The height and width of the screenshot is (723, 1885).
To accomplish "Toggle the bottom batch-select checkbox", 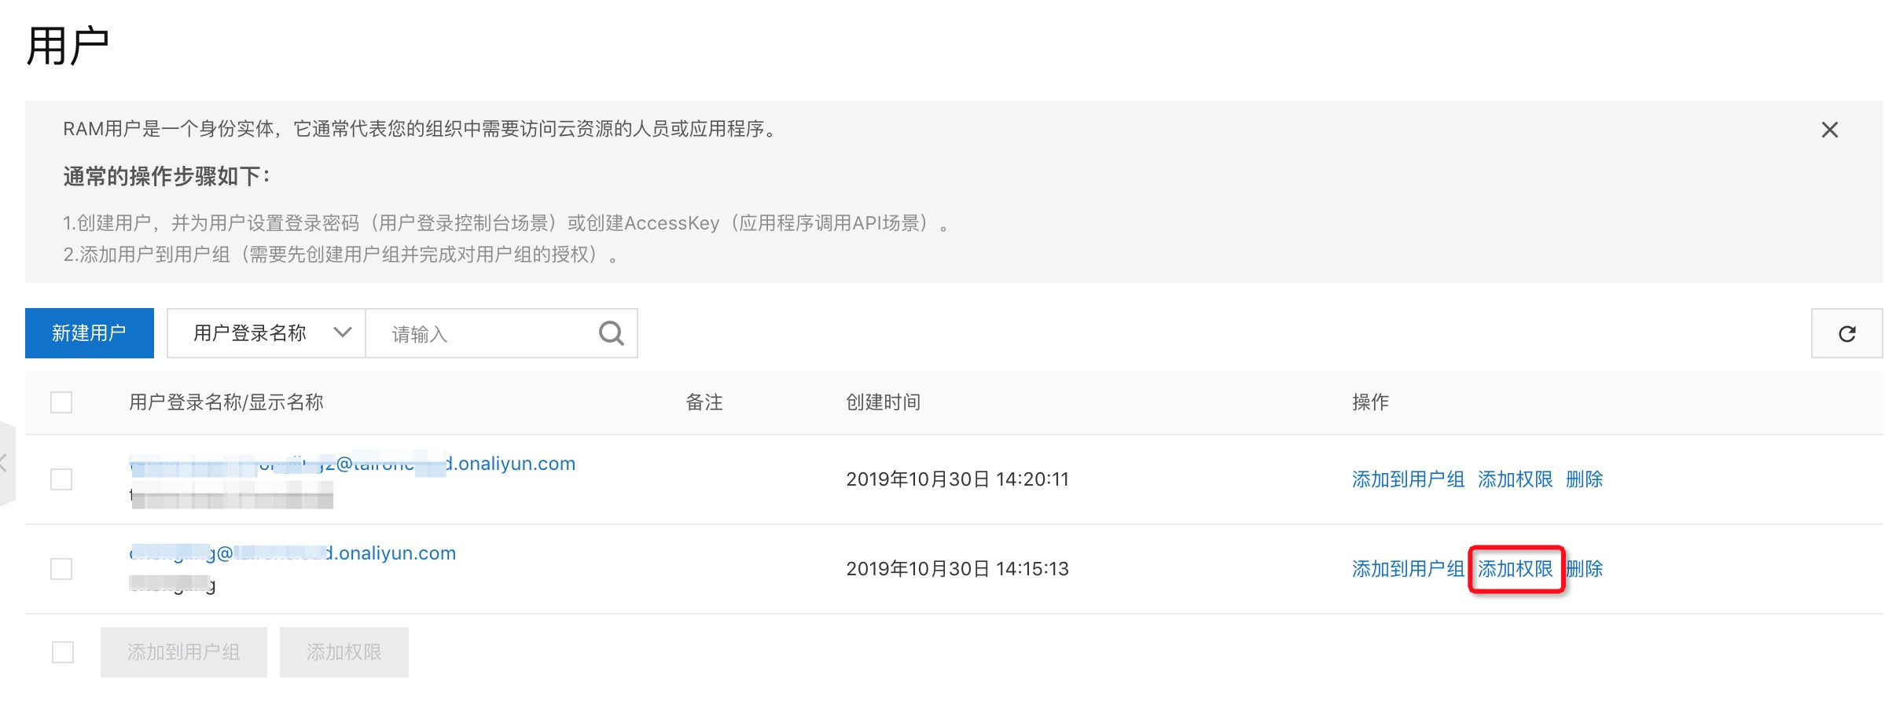I will click(63, 652).
